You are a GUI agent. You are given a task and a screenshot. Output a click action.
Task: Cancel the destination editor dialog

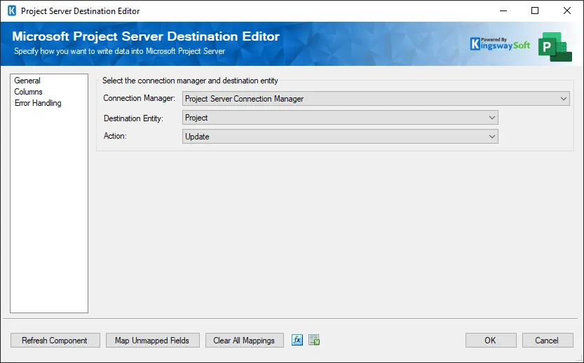point(547,341)
